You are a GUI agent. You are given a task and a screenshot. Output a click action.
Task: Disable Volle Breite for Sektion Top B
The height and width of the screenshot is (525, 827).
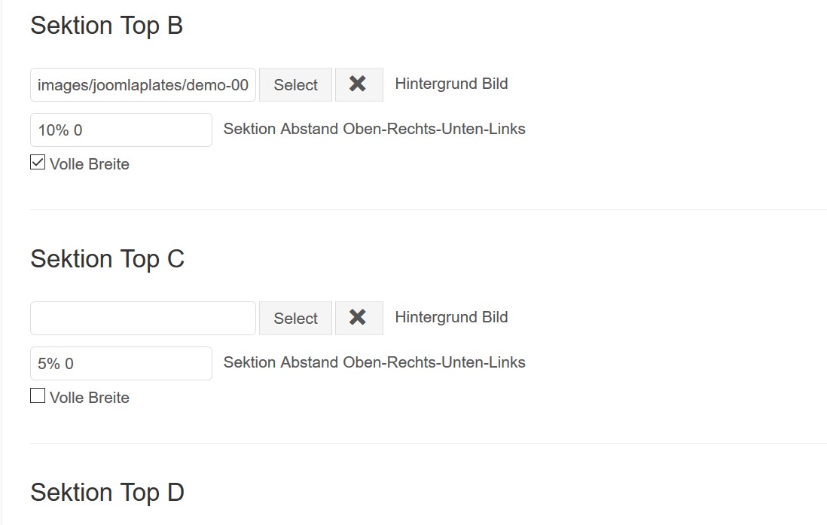[38, 163]
